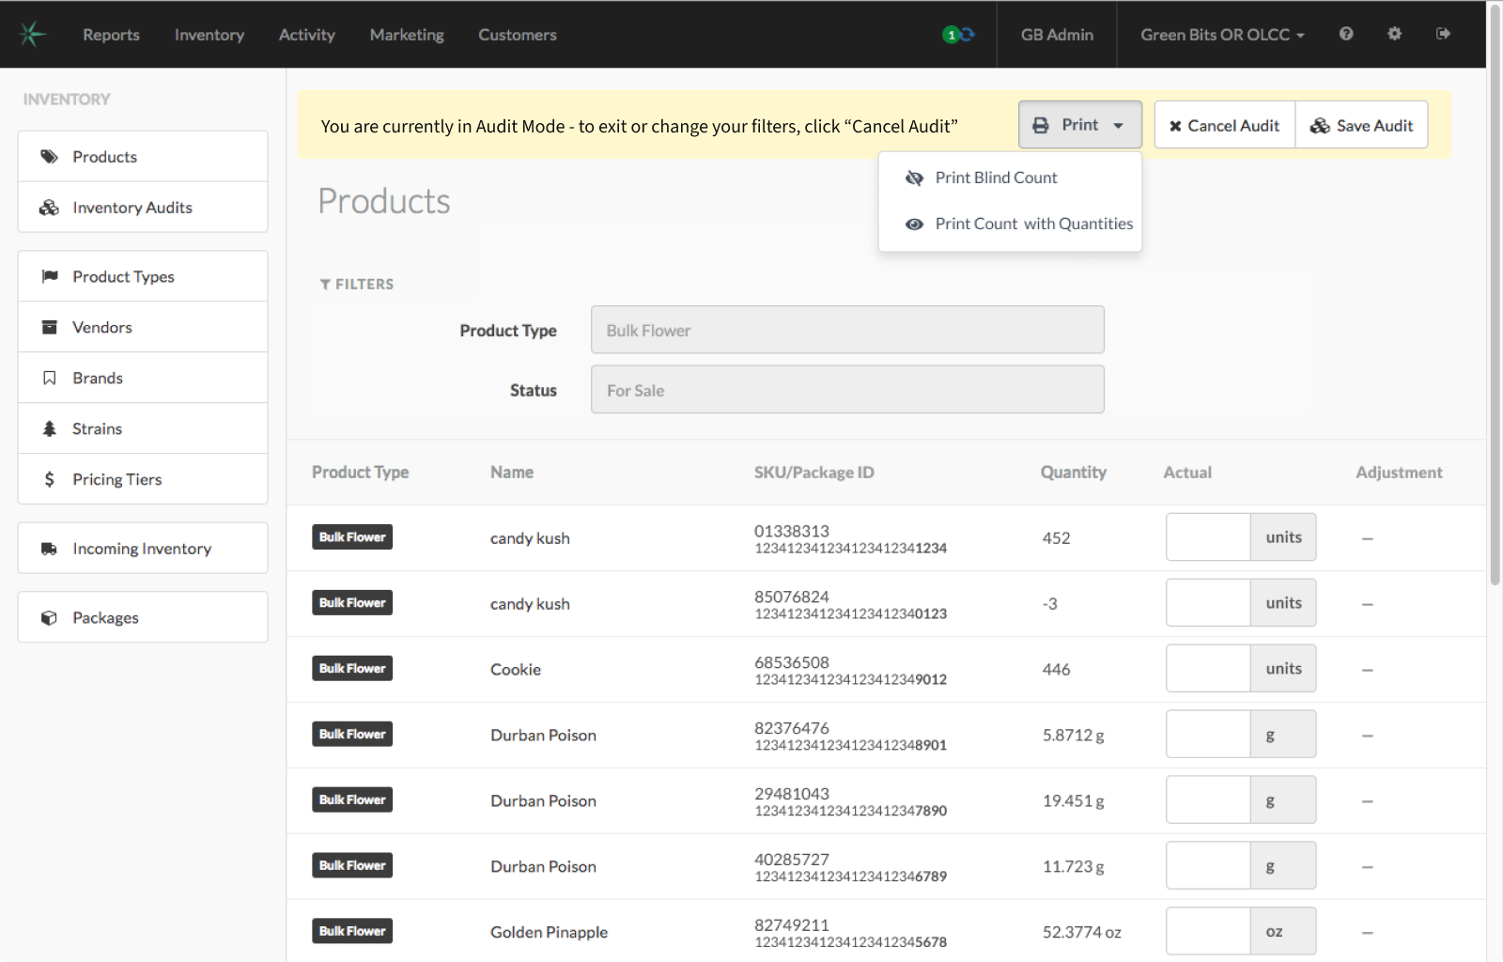Click the Actual input for Cookie

point(1208,669)
